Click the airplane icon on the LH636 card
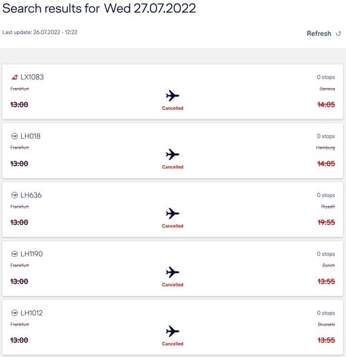The height and width of the screenshot is (357, 346). coord(172,213)
